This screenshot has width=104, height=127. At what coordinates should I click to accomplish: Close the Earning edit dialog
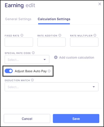100,4
